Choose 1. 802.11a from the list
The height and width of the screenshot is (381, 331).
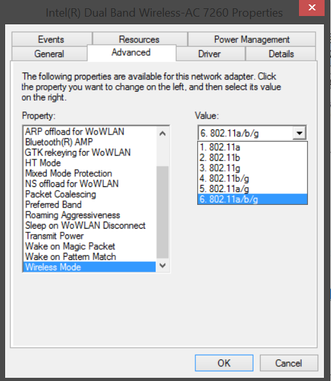coord(252,147)
